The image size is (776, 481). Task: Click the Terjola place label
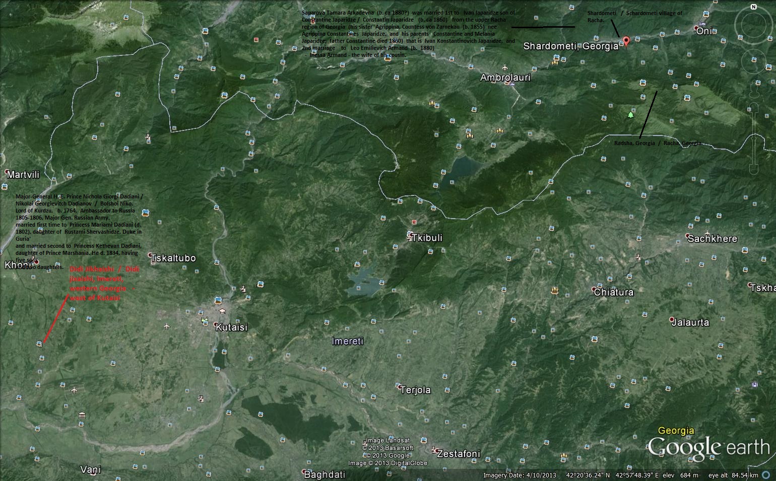point(415,390)
